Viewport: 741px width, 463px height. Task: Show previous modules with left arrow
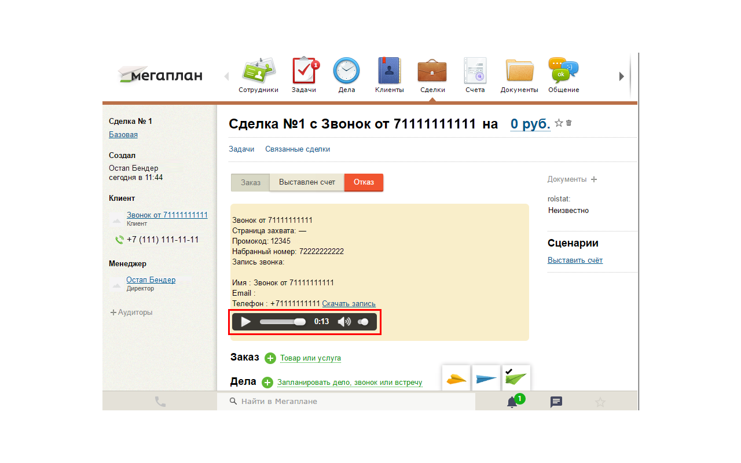(226, 76)
